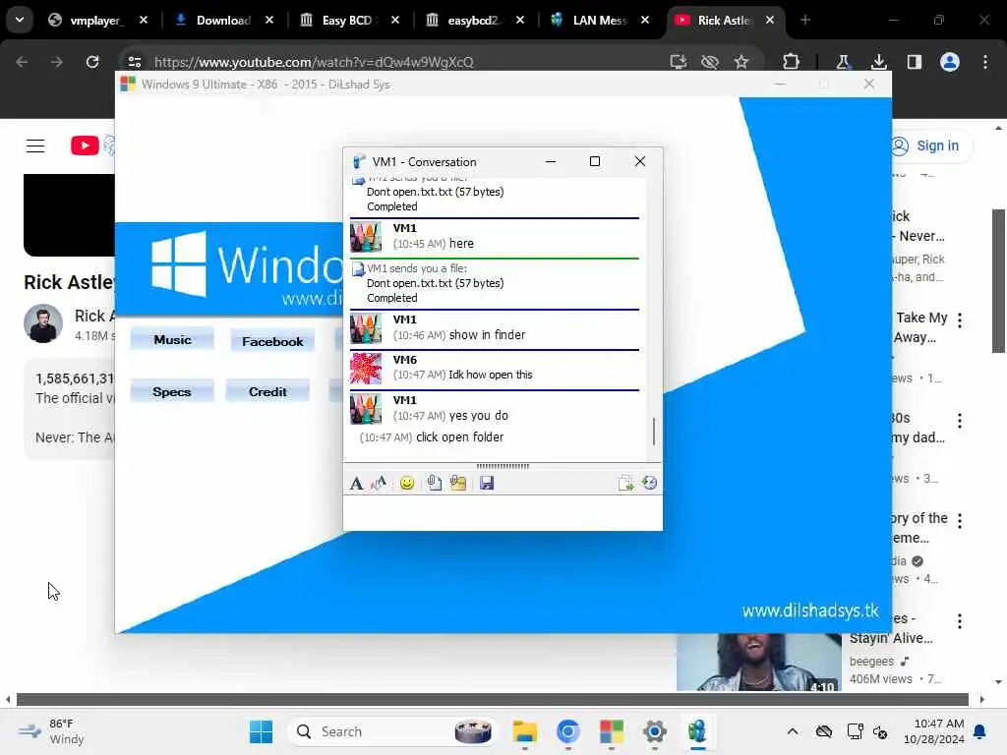The width and height of the screenshot is (1007, 755).
Task: Open the Windows Start menu
Action: click(x=261, y=731)
